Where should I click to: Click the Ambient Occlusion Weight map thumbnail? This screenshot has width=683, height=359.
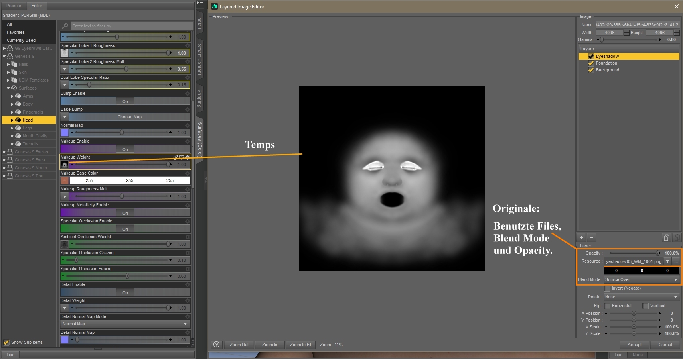click(x=65, y=244)
